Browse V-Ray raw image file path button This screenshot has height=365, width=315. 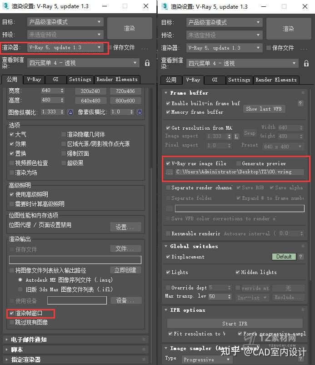pos(169,172)
